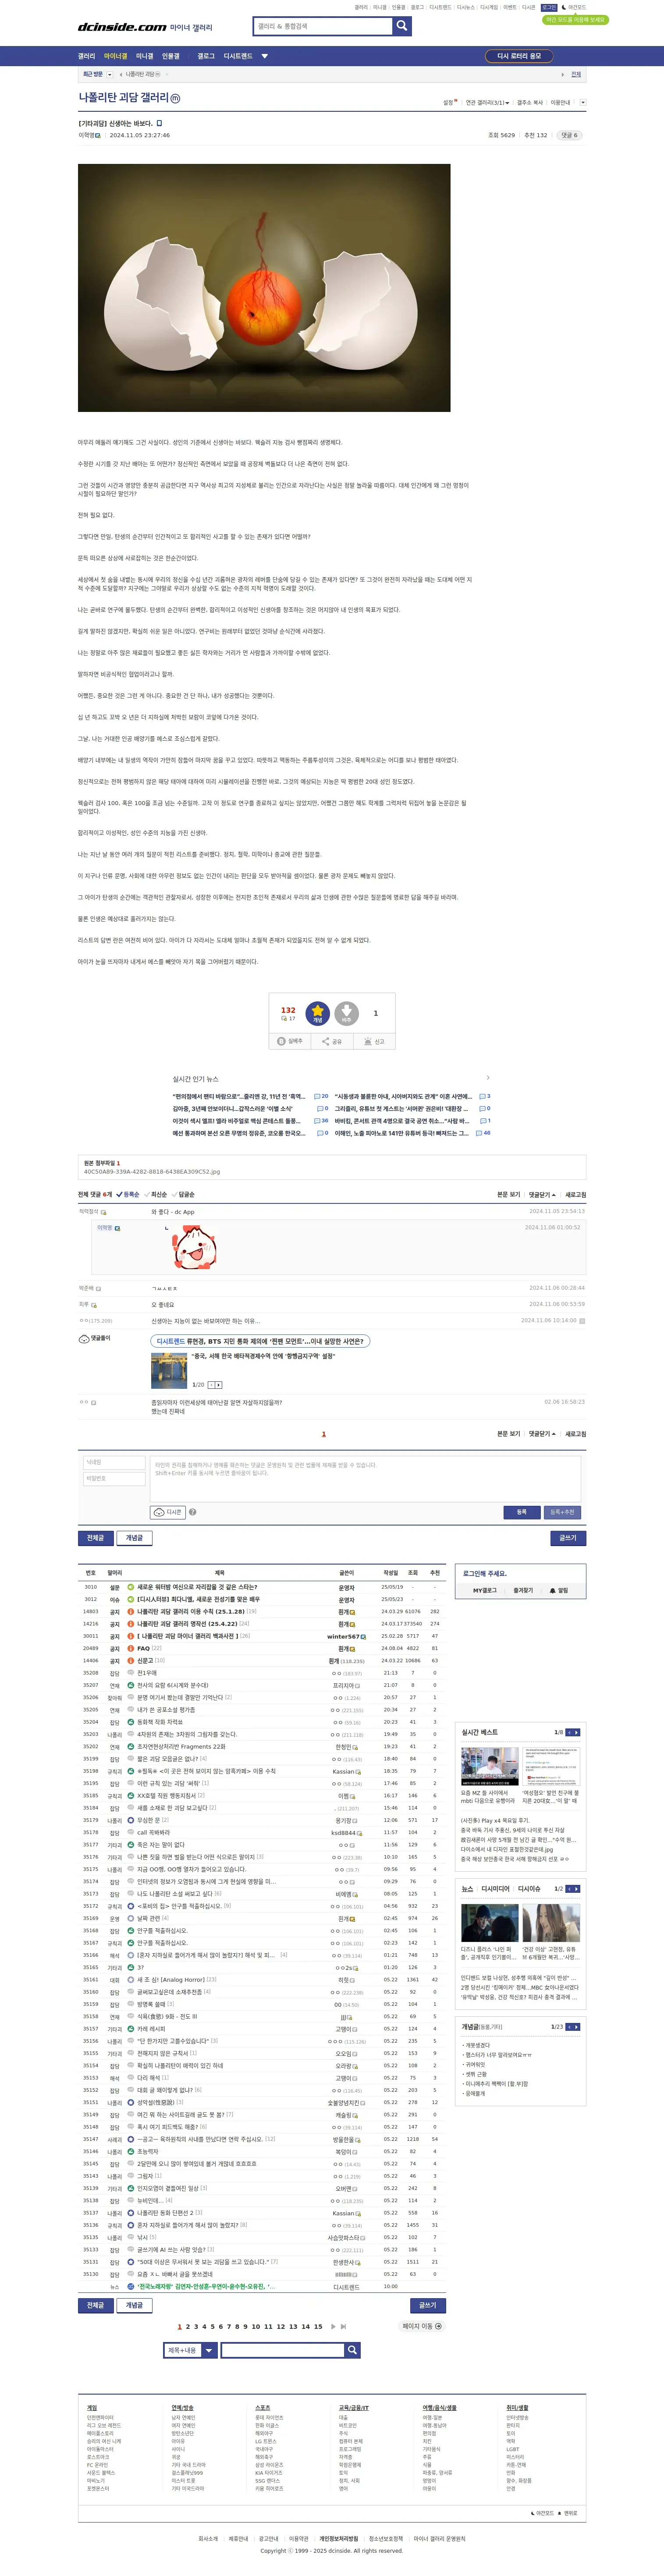Click the upper 글쓰기 button
The height and width of the screenshot is (2576, 664).
tap(568, 1538)
